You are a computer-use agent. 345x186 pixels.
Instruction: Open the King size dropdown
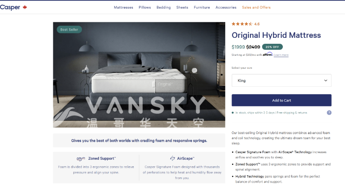click(282, 80)
